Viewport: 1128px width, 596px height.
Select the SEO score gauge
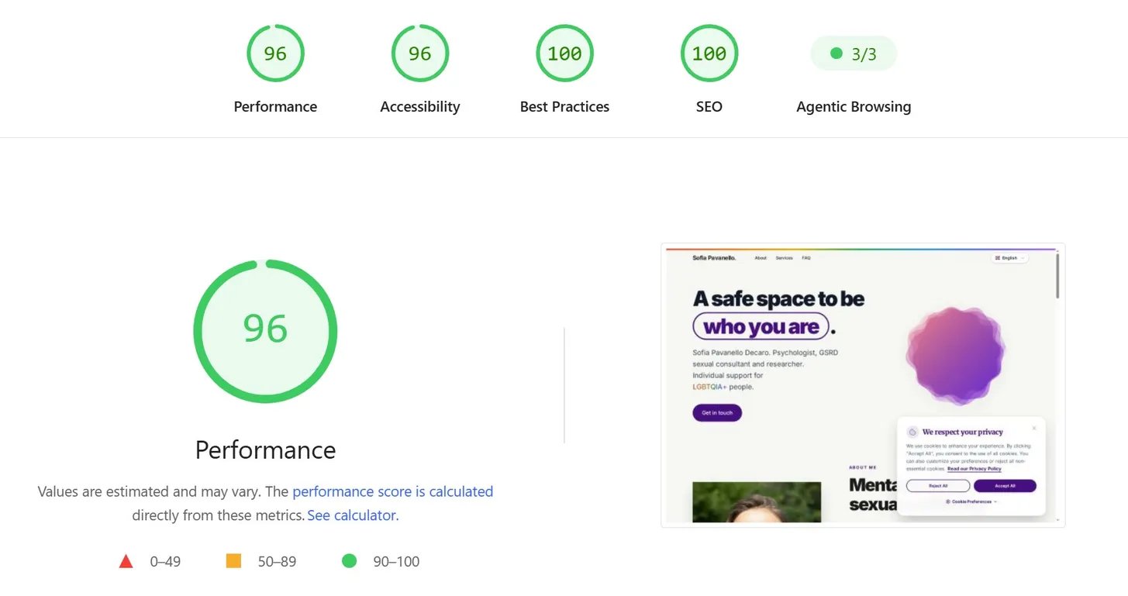pyautogui.click(x=709, y=53)
